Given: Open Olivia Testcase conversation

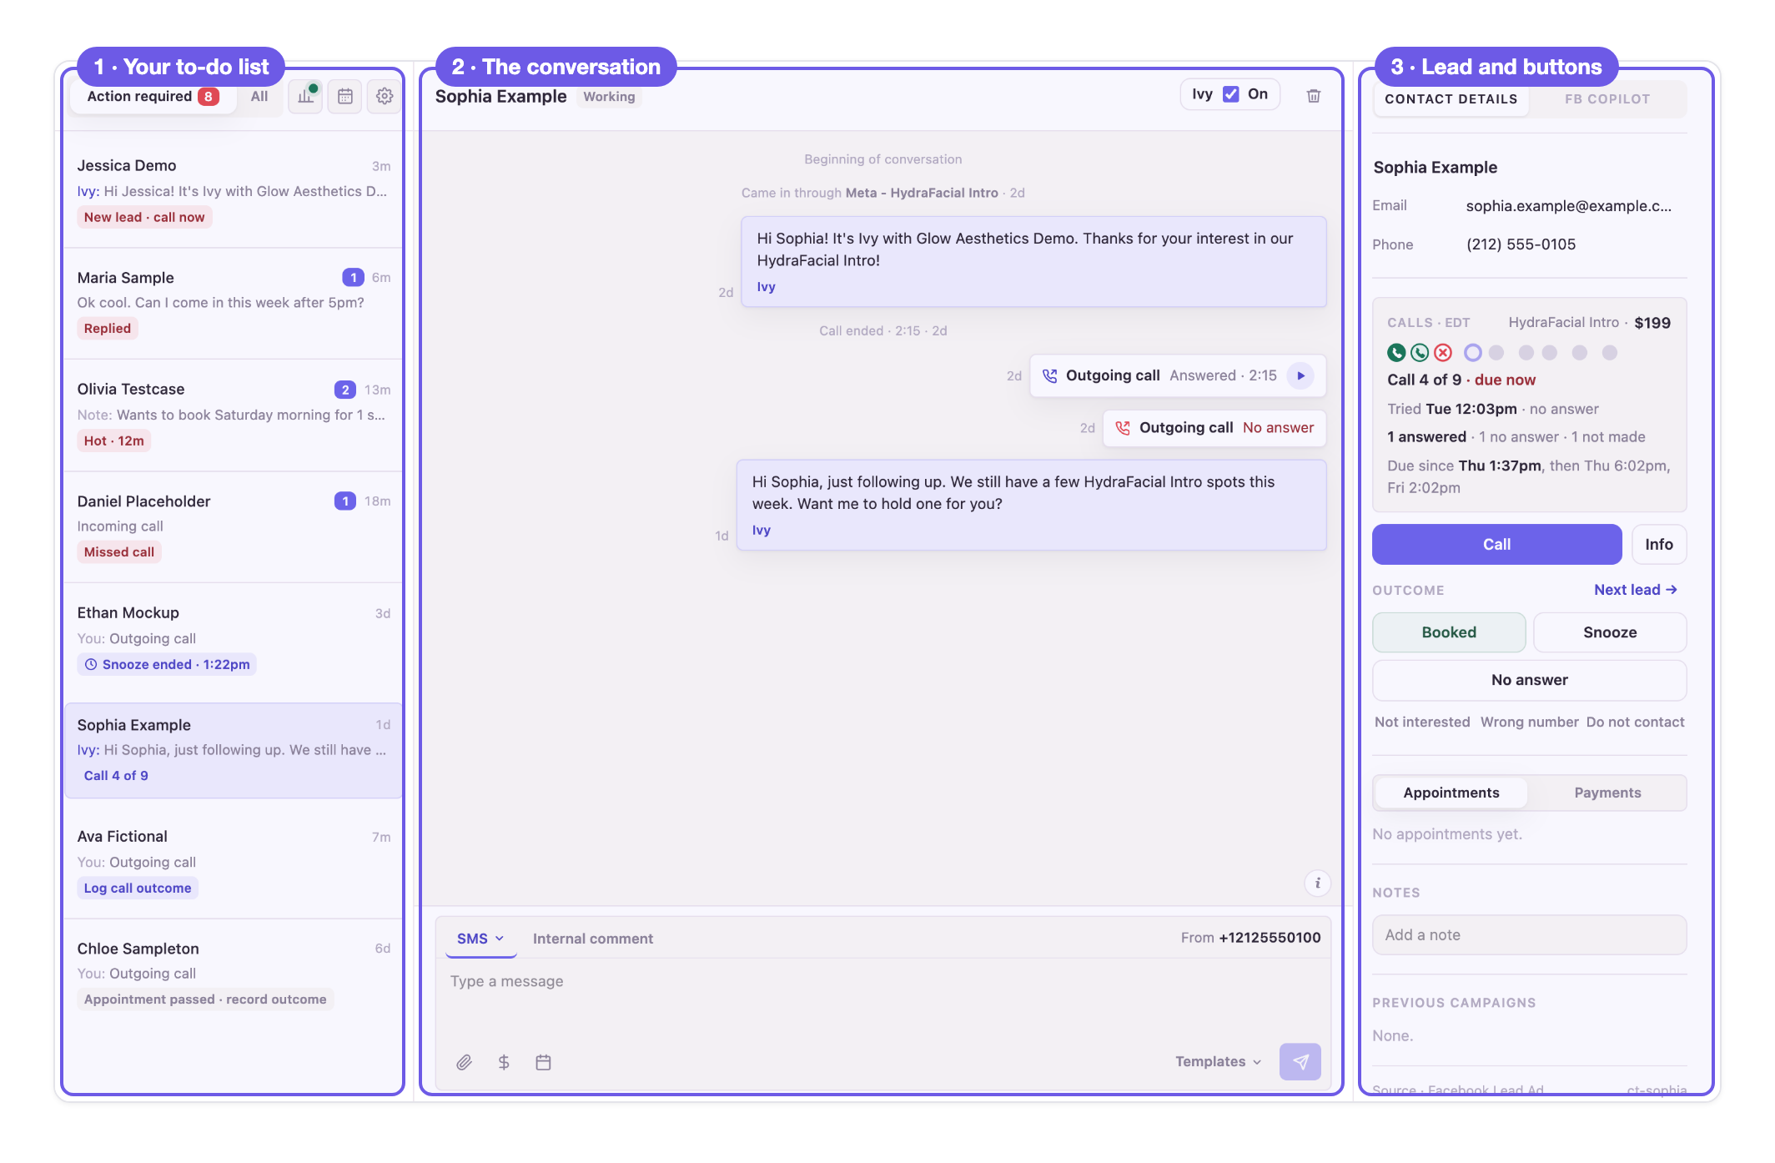Looking at the screenshot, I should click(234, 415).
